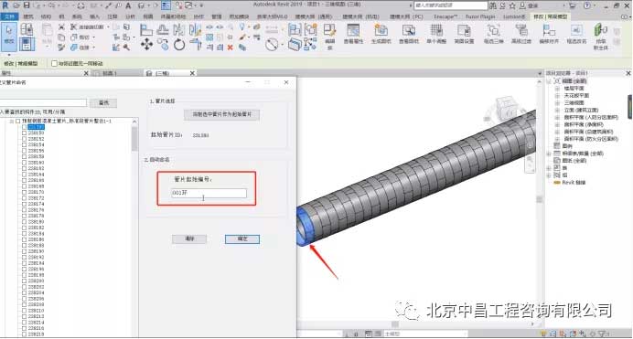This screenshot has height=339, width=633.
Task: Open the Text 'A' tool in quick access
Action: pyautogui.click(x=128, y=5)
